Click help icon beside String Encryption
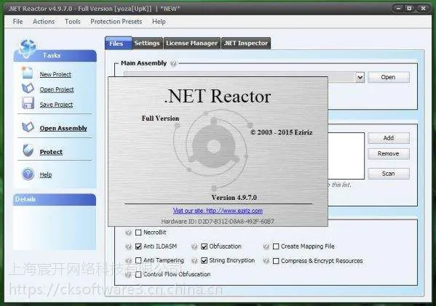436x306 pixels. pos(194,261)
